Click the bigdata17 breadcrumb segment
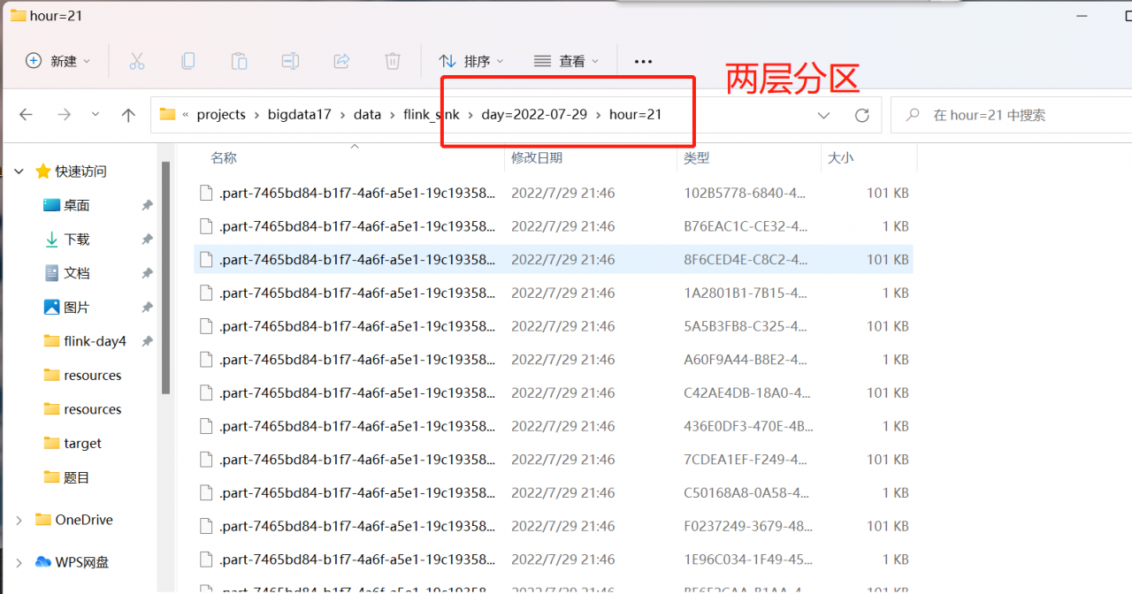The image size is (1132, 594). tap(299, 115)
